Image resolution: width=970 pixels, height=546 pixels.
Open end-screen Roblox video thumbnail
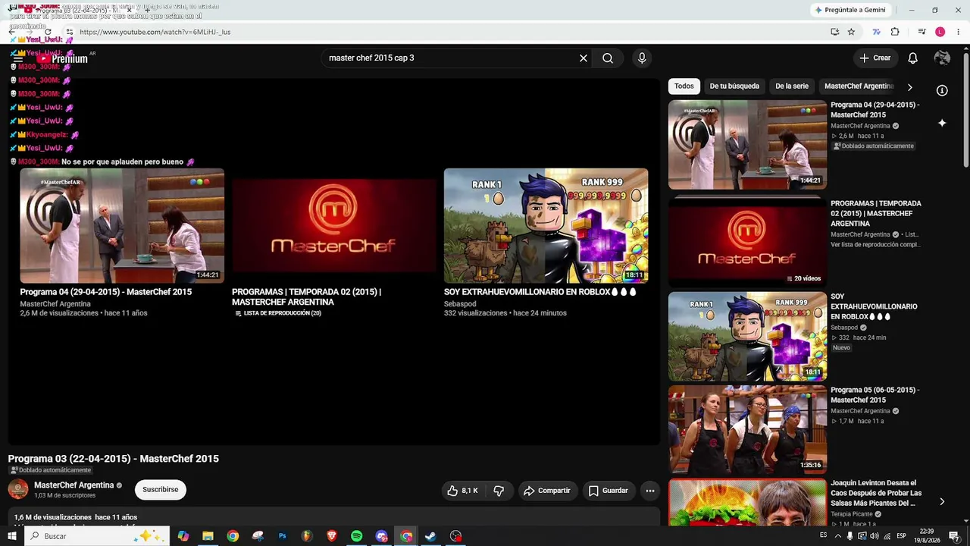(546, 226)
